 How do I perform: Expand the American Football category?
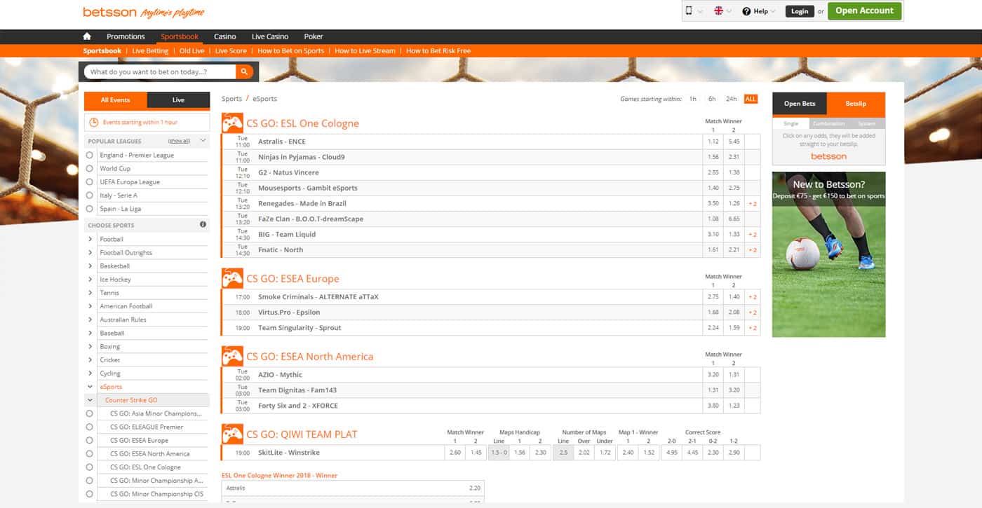[90, 306]
